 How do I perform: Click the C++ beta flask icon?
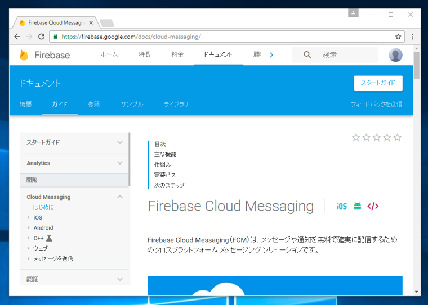(49, 238)
